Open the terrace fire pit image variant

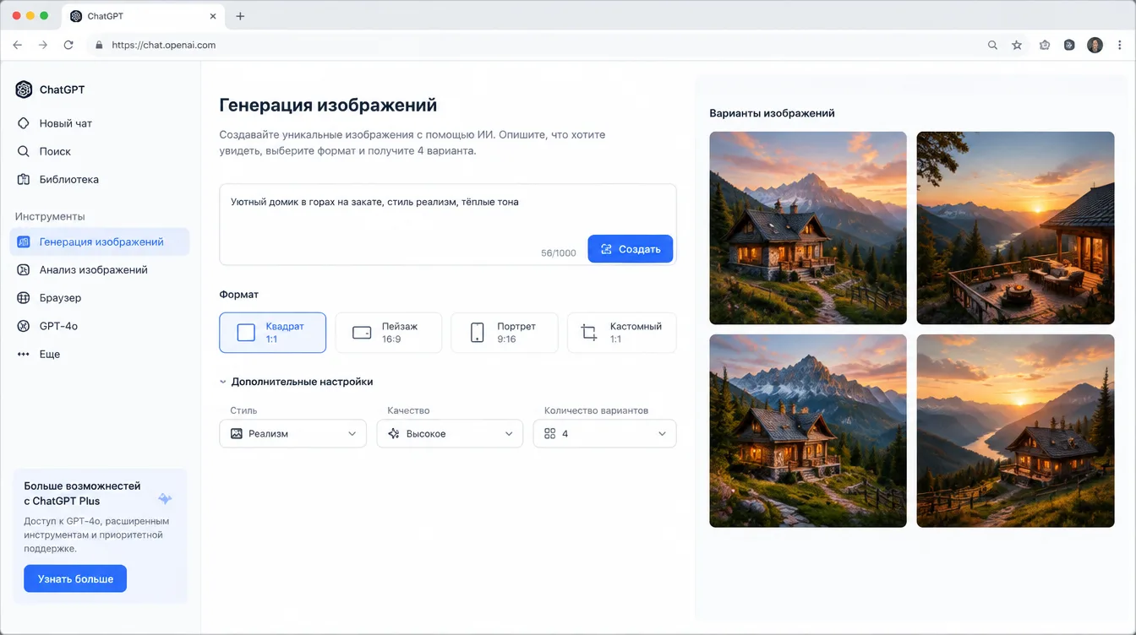(x=1015, y=228)
